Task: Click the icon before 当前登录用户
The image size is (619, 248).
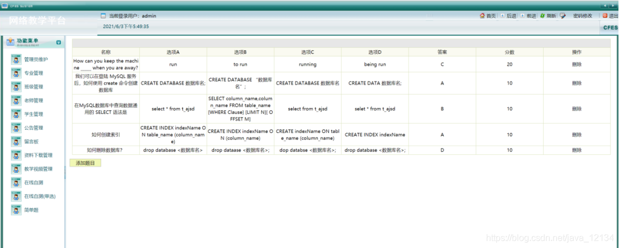Action: 103,16
